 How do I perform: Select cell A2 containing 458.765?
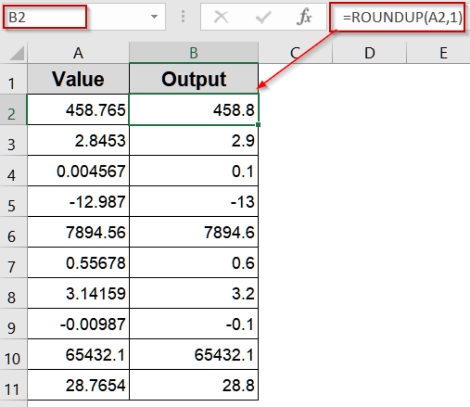[78, 111]
